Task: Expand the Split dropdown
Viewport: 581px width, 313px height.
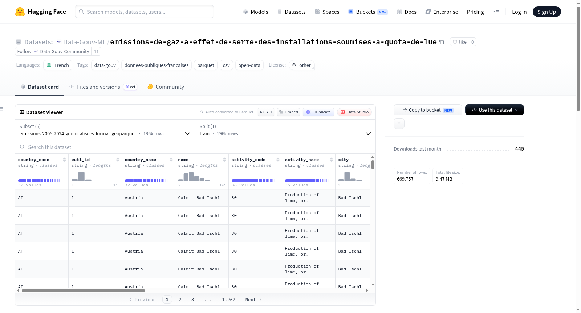Action: (x=285, y=130)
